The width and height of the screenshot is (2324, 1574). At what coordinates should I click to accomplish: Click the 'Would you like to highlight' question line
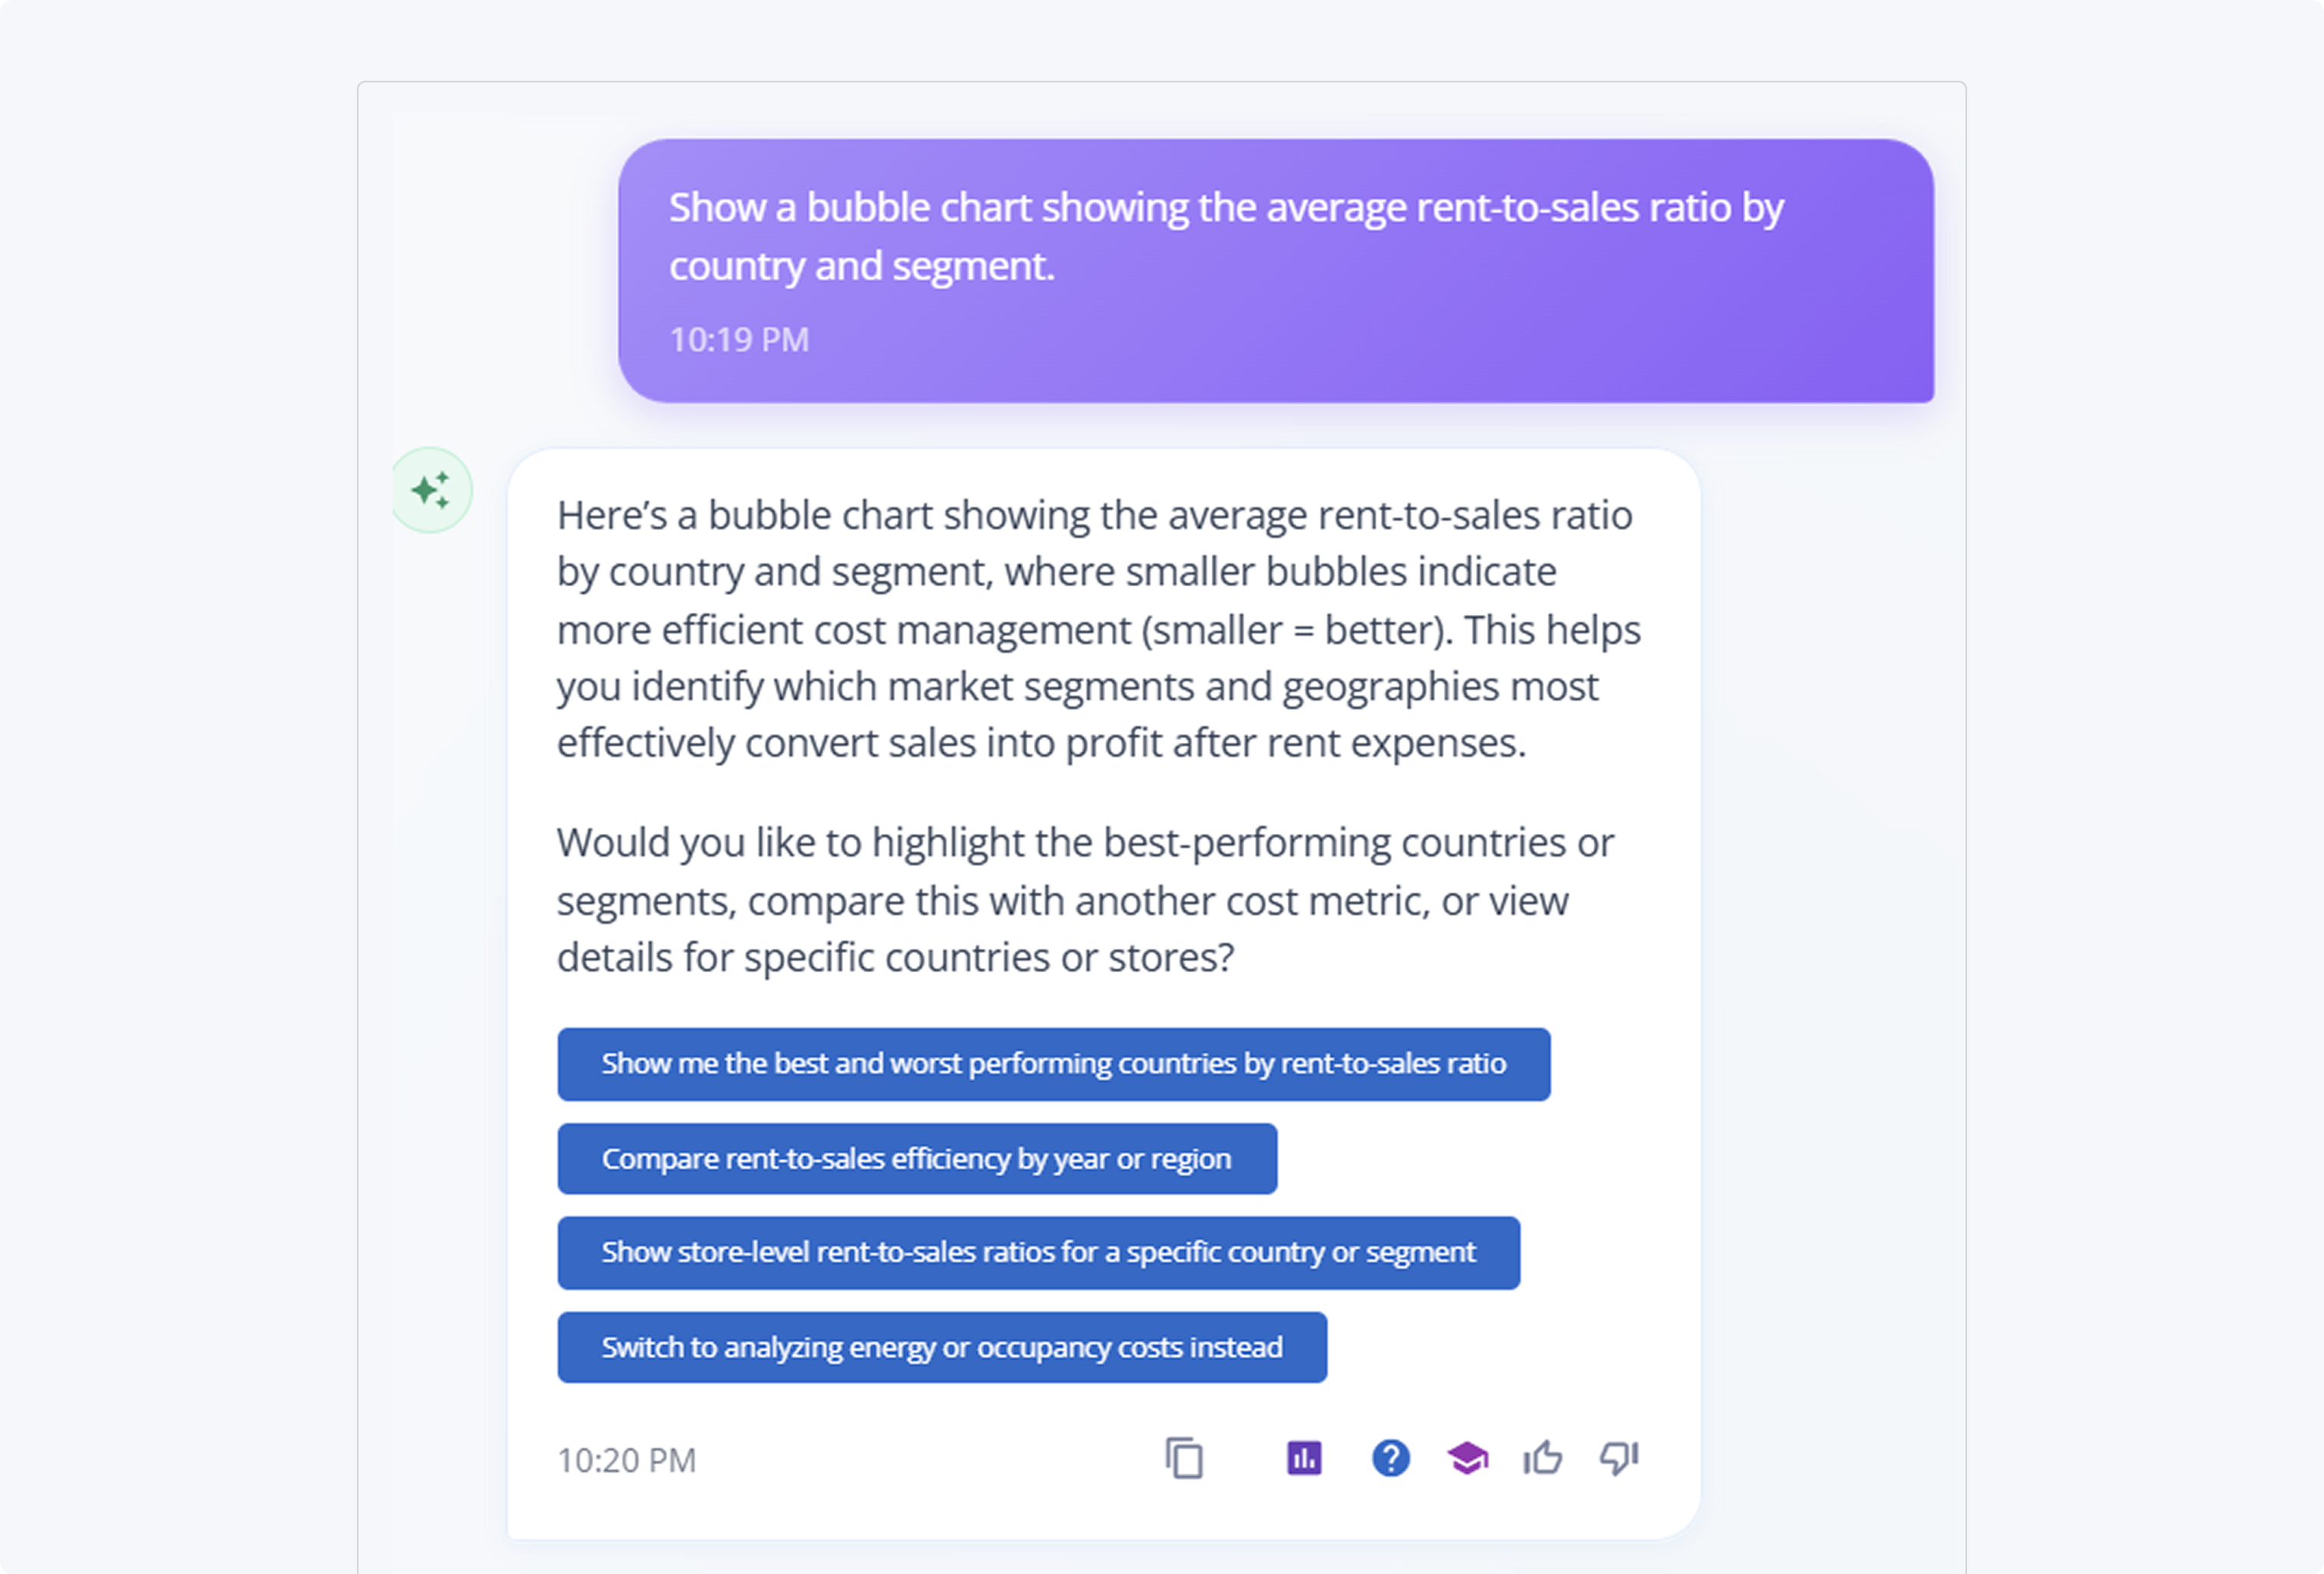1085,843
